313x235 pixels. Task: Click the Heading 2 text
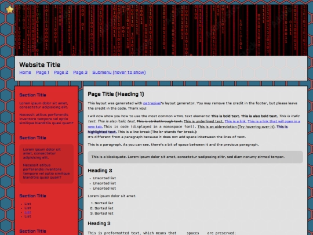tap(100, 171)
